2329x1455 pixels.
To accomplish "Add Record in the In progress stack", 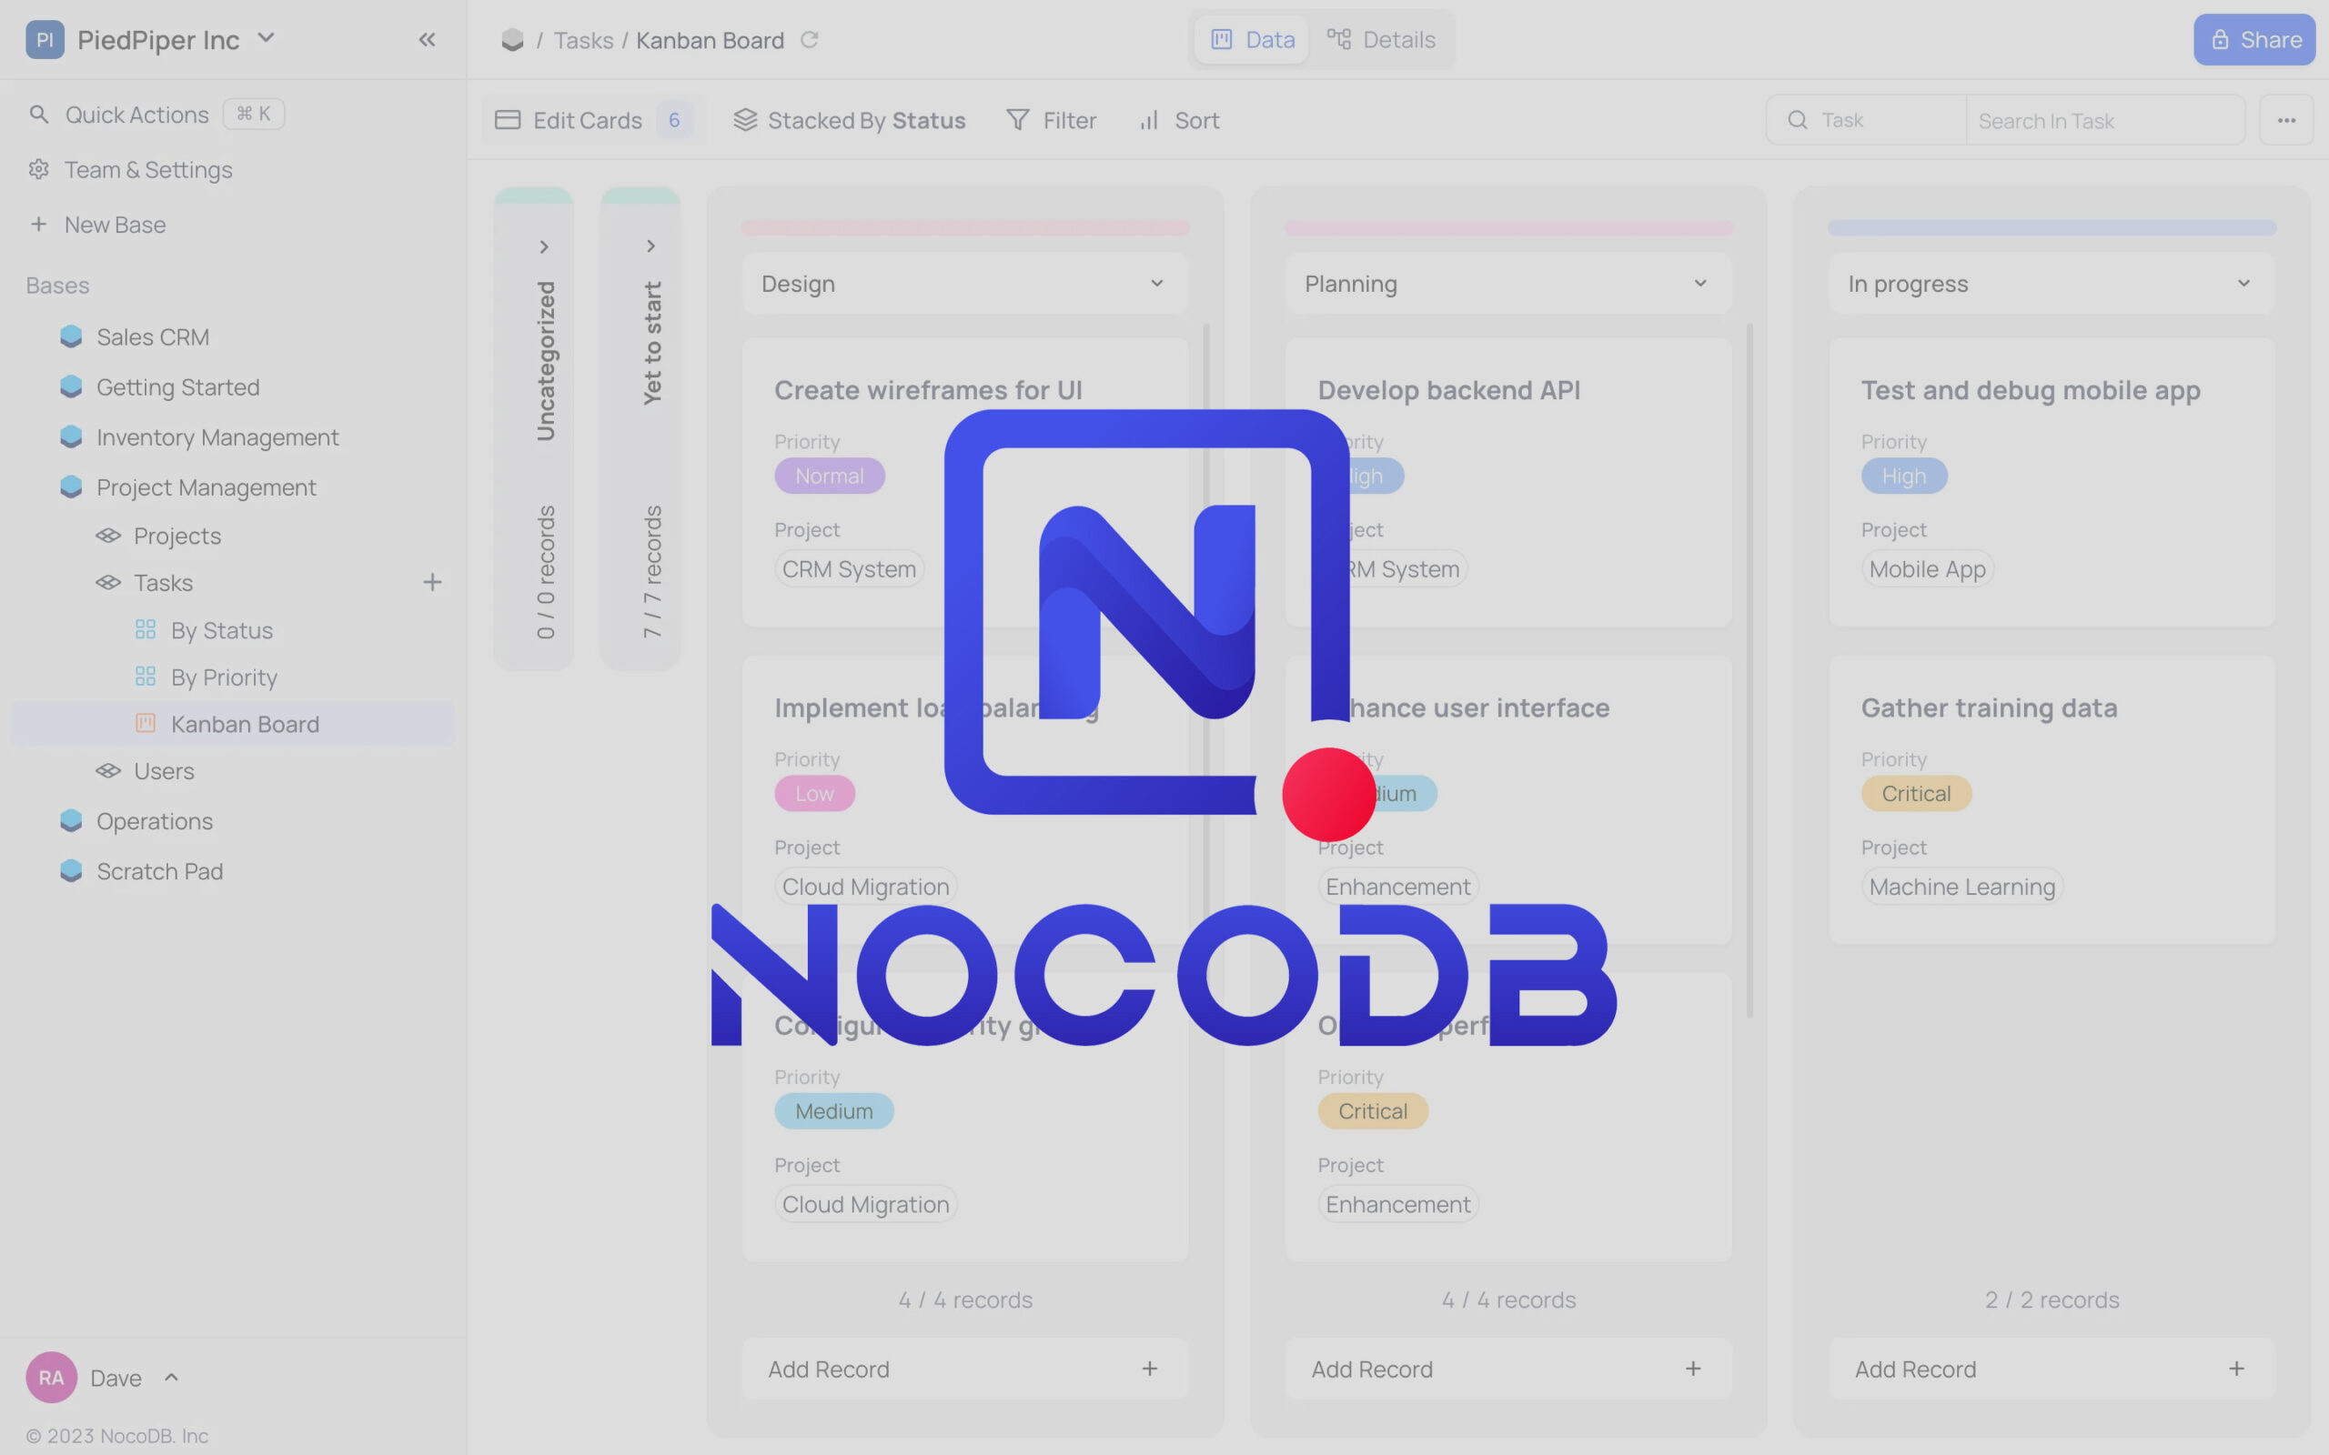I will tap(2052, 1369).
